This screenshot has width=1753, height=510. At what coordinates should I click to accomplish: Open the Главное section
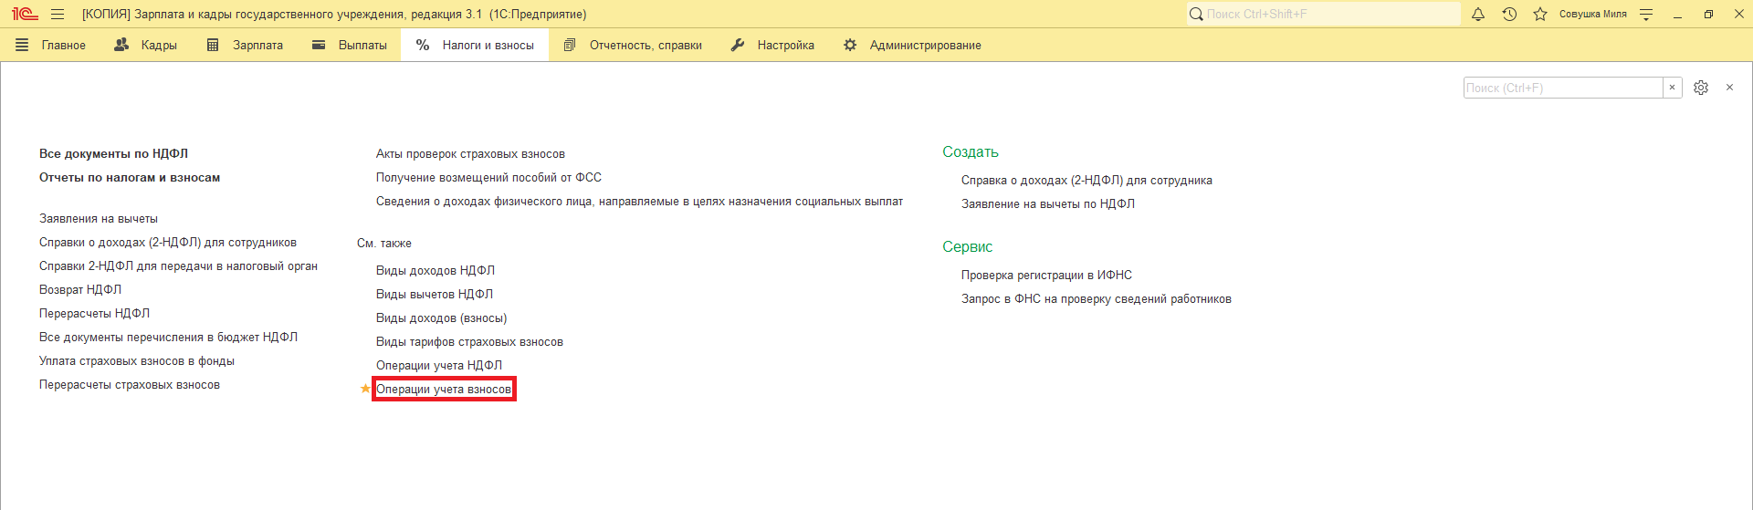[x=50, y=45]
